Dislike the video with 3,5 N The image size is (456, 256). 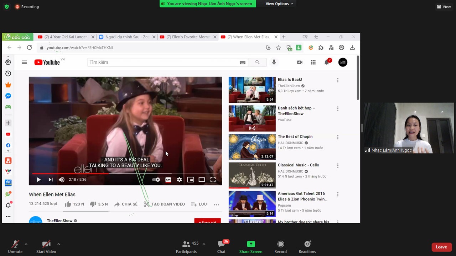99,204
